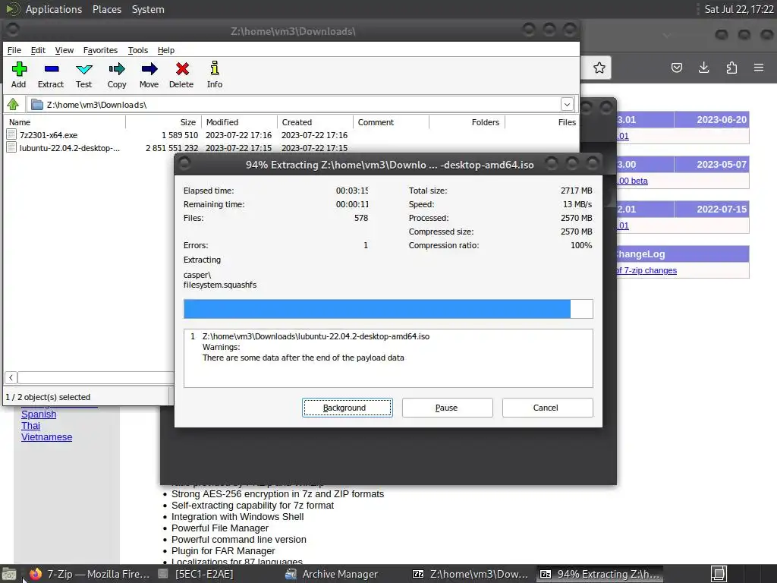Select the lubuntu-22.04.2-desktop file row
Viewport: 777px width, 583px height.
[x=291, y=148]
